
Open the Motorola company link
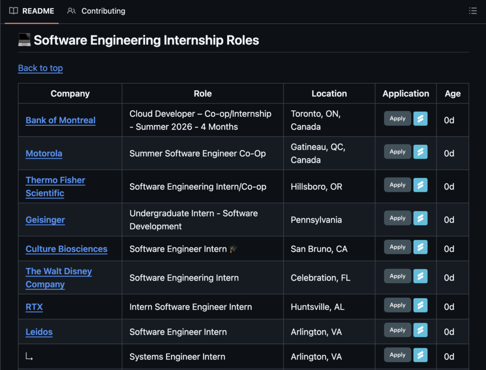(x=44, y=153)
